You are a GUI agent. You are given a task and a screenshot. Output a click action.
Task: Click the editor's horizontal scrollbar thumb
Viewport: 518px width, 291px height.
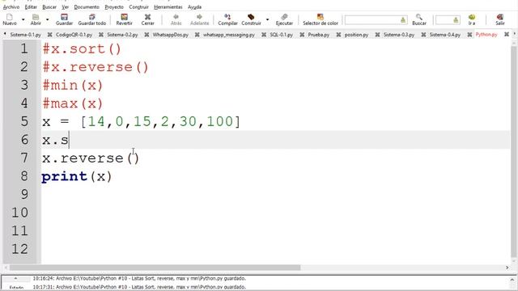[155, 268]
